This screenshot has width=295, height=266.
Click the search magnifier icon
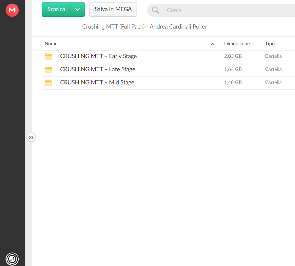[x=155, y=10]
